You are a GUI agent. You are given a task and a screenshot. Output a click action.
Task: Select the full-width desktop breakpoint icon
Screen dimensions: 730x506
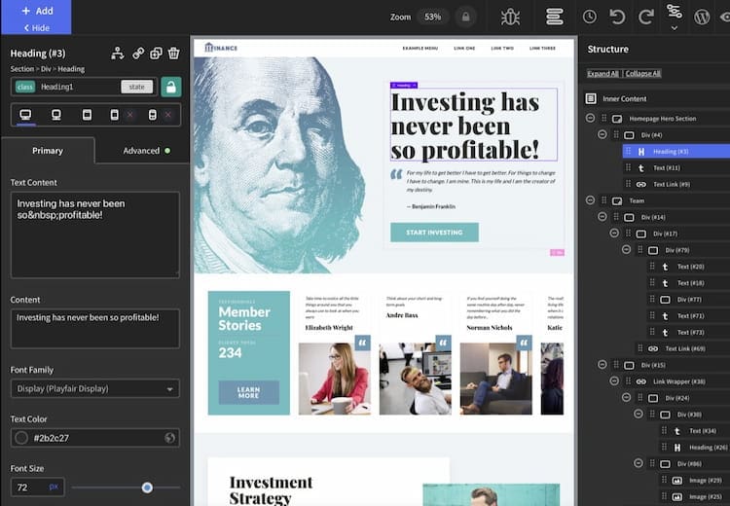(25, 115)
